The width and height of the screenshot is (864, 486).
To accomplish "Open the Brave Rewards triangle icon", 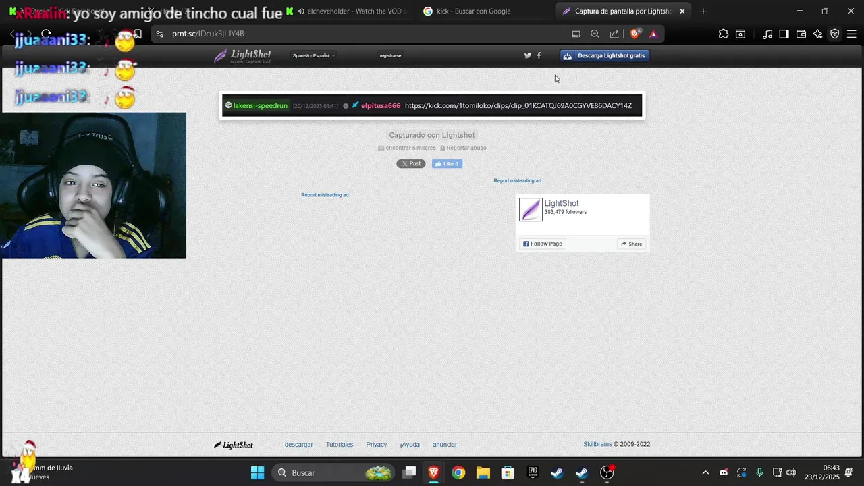I will [653, 34].
